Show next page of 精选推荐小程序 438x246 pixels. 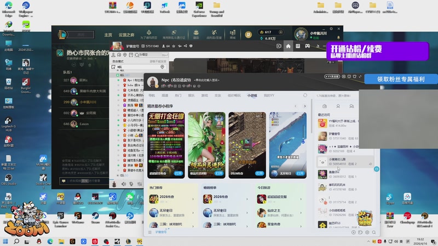tap(305, 106)
